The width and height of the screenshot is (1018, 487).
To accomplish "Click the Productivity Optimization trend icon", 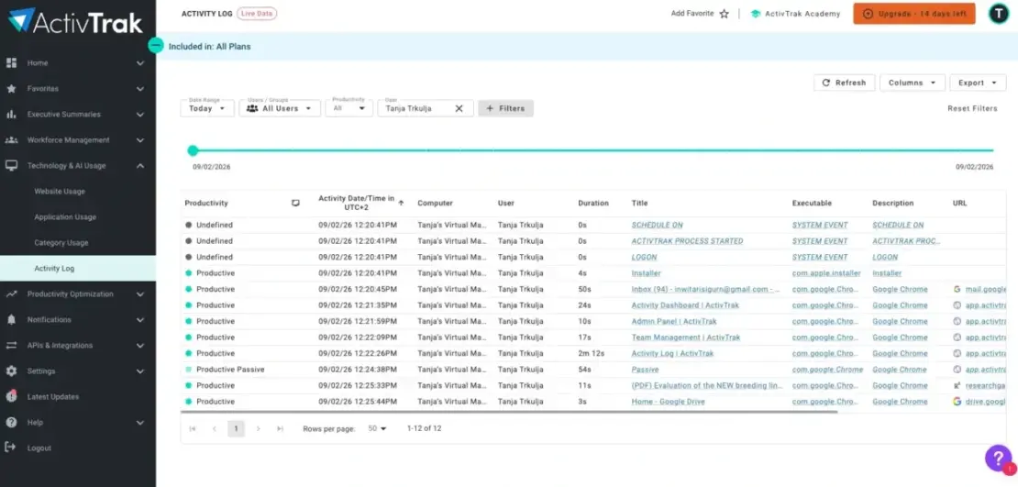I will [11, 294].
